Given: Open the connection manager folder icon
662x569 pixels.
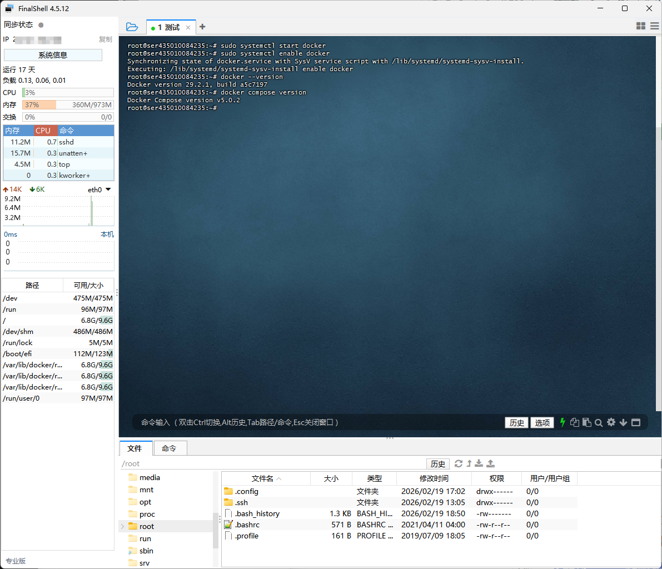Looking at the screenshot, I should click(x=132, y=27).
